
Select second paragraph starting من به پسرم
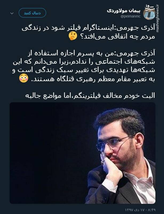[84, 66]
